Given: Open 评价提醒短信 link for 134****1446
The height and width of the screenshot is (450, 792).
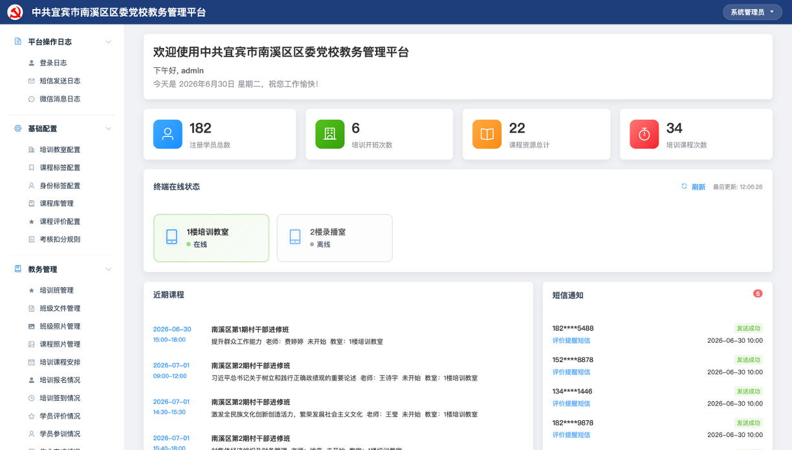Looking at the screenshot, I should point(571,403).
